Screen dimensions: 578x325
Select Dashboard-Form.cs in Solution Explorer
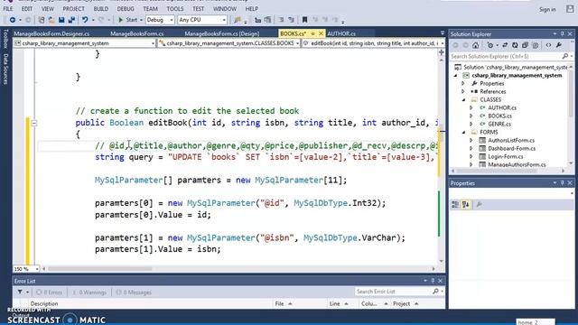point(511,148)
